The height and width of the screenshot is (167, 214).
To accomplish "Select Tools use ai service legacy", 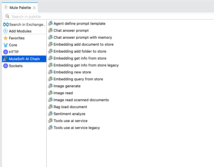I will point(77,128).
